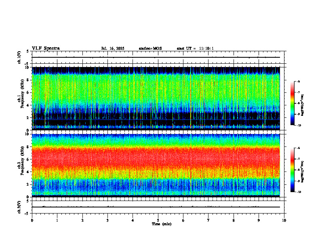Click the ch.2 "Frequency (kHz)" axis label

(22, 161)
